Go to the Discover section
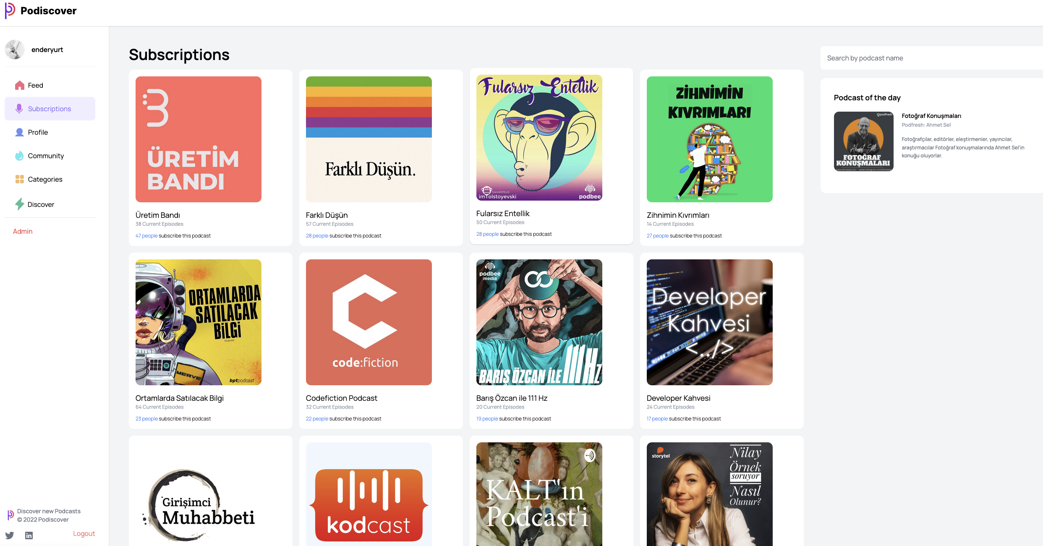The image size is (1043, 546). (50, 204)
